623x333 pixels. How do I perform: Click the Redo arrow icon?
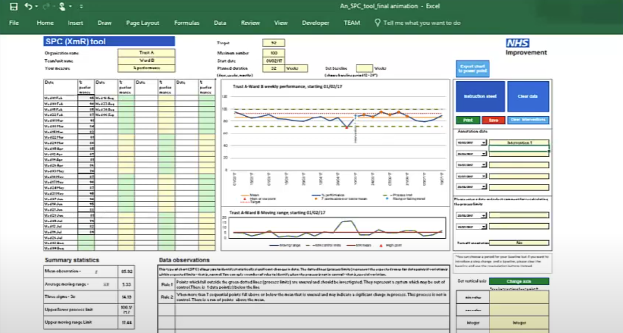point(46,6)
